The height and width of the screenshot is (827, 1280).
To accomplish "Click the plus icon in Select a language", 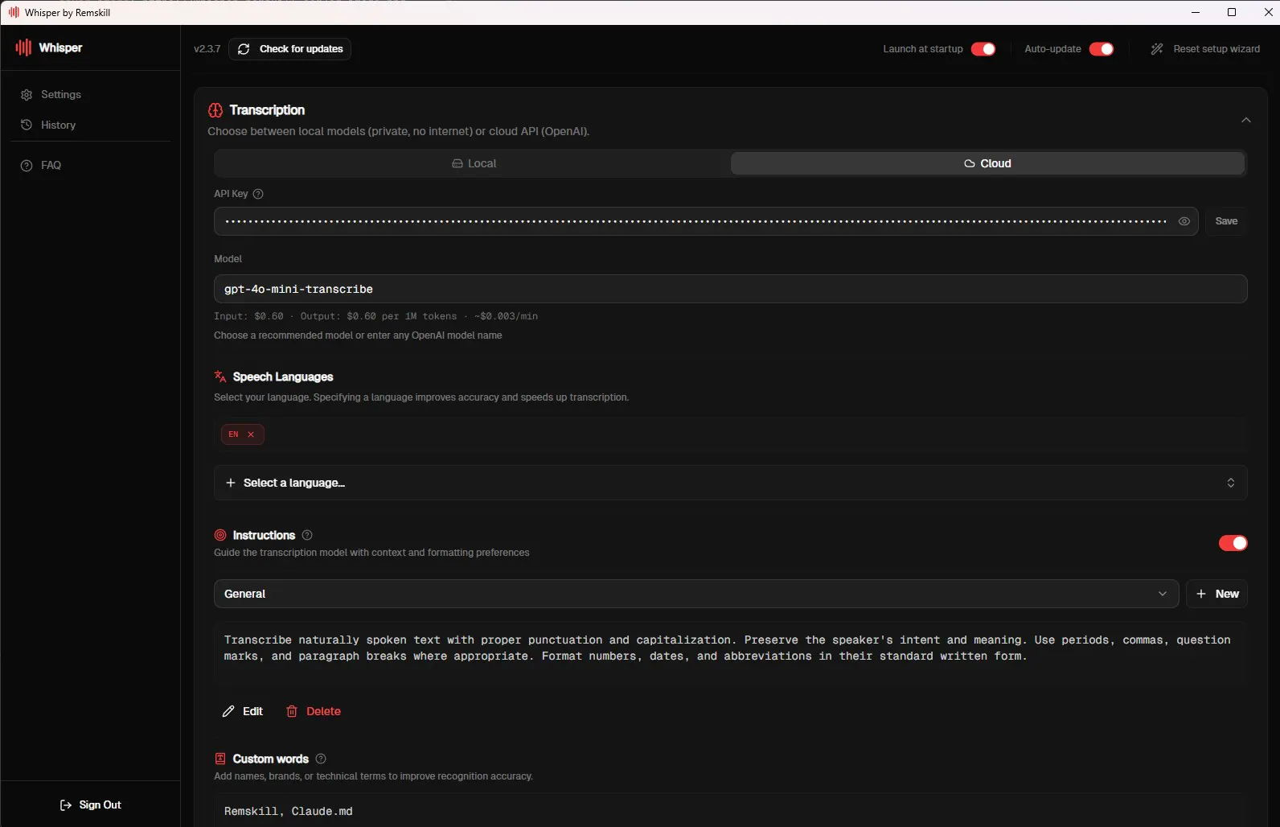I will tap(231, 483).
